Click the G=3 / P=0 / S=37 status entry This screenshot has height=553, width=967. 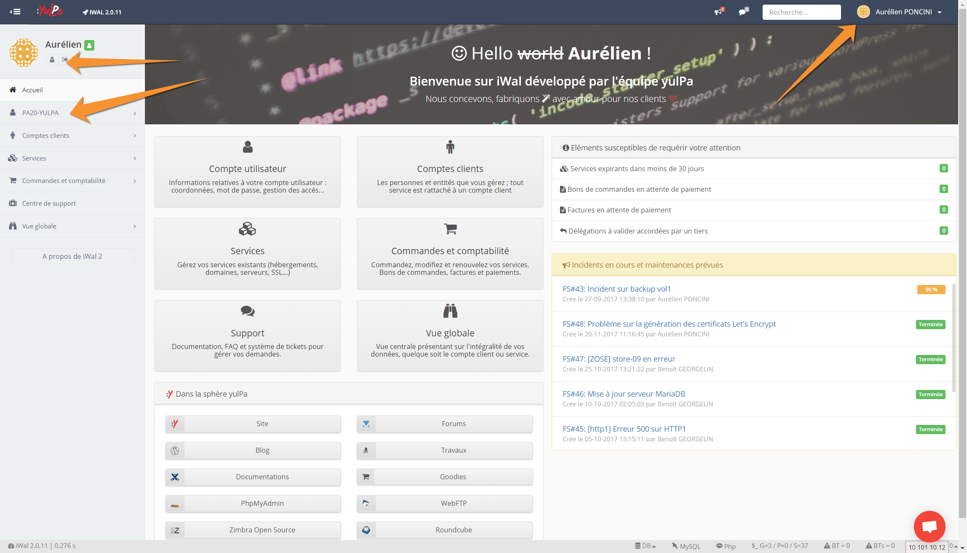pyautogui.click(x=780, y=546)
